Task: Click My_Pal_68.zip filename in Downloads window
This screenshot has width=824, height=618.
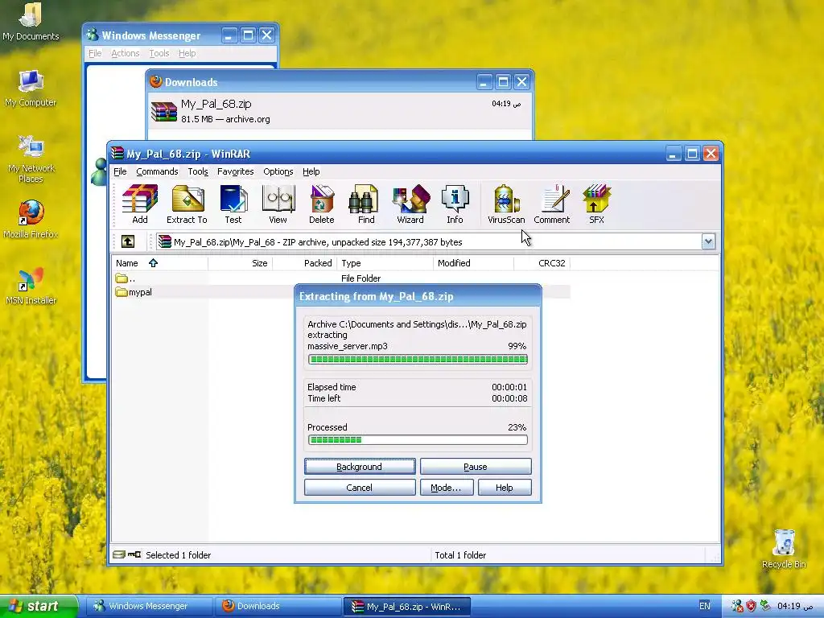Action: point(216,104)
